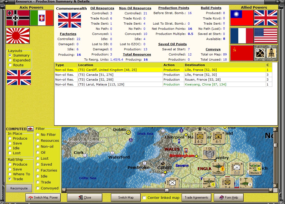Select Rail/Ship Produce option
The image size is (285, 204).
pos(18,164)
